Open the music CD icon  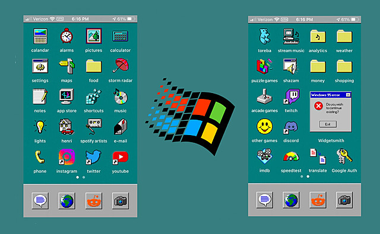[x=120, y=97]
